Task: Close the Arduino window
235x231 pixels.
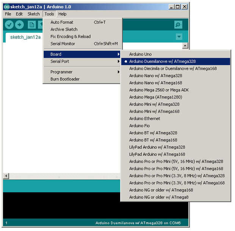Action: 185,7
